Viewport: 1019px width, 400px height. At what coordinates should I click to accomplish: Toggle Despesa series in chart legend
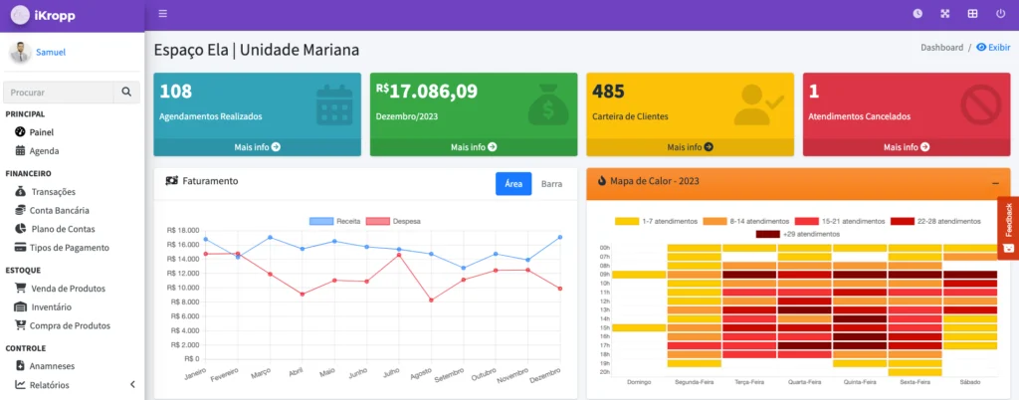(x=393, y=221)
